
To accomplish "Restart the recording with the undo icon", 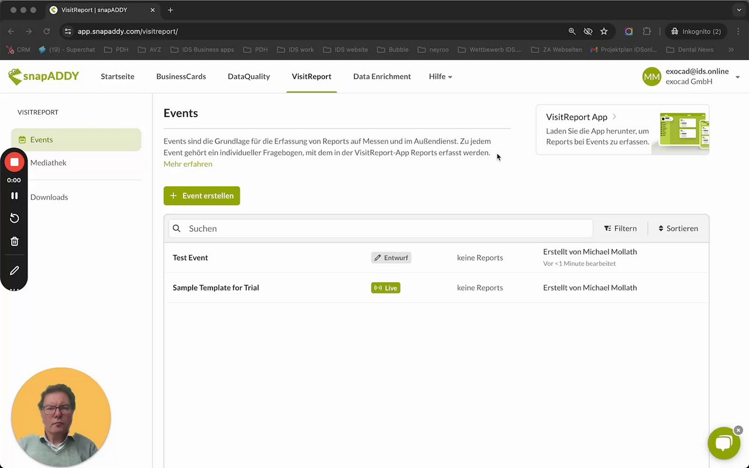I will click(x=15, y=218).
